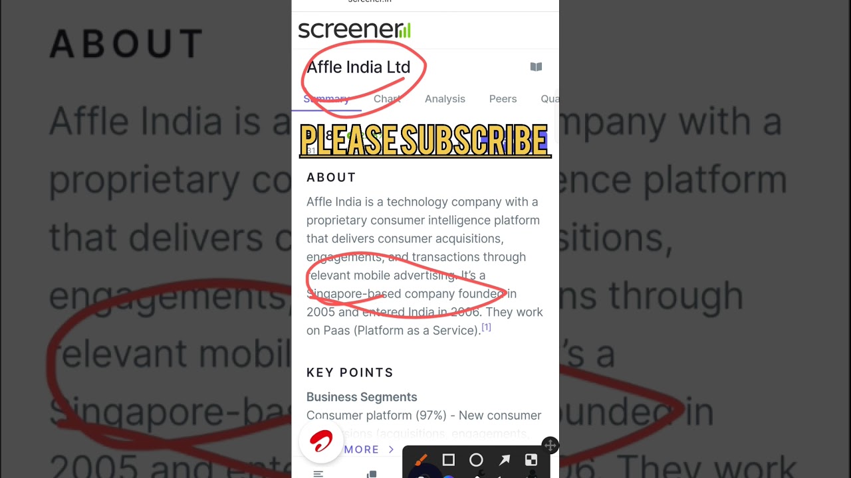
Task: Click the Business Segments heading
Action: coord(362,397)
